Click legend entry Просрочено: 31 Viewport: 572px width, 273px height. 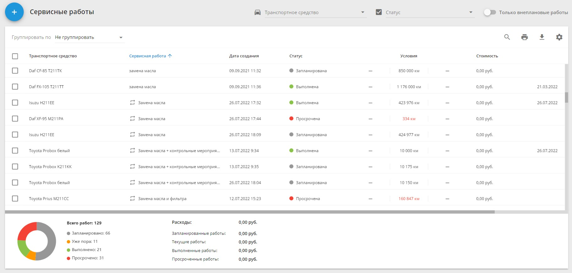pos(85,258)
